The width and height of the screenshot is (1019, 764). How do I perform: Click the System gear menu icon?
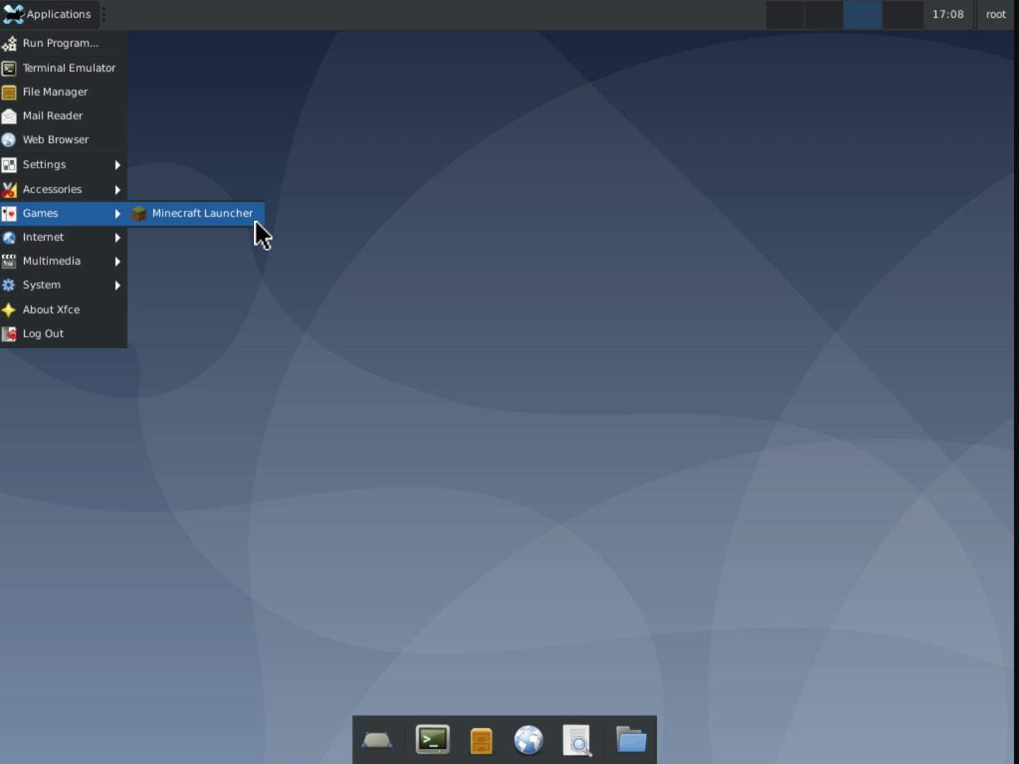[x=9, y=285]
